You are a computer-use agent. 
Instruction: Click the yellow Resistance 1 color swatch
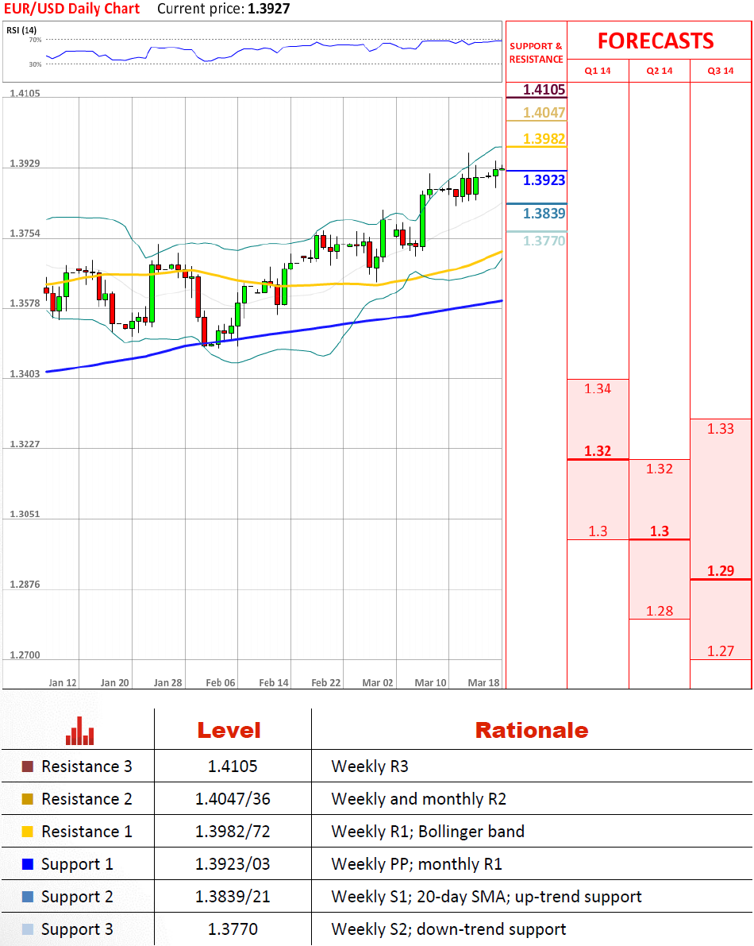point(28,832)
